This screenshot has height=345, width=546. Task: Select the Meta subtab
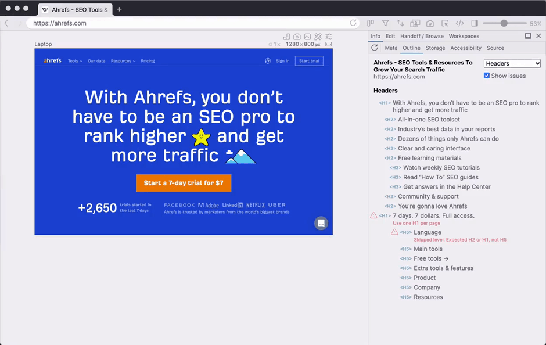391,48
